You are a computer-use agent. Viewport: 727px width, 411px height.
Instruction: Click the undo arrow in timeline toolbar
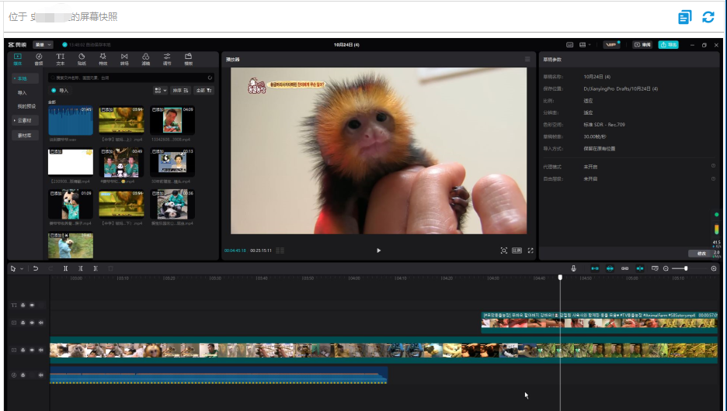[35, 268]
